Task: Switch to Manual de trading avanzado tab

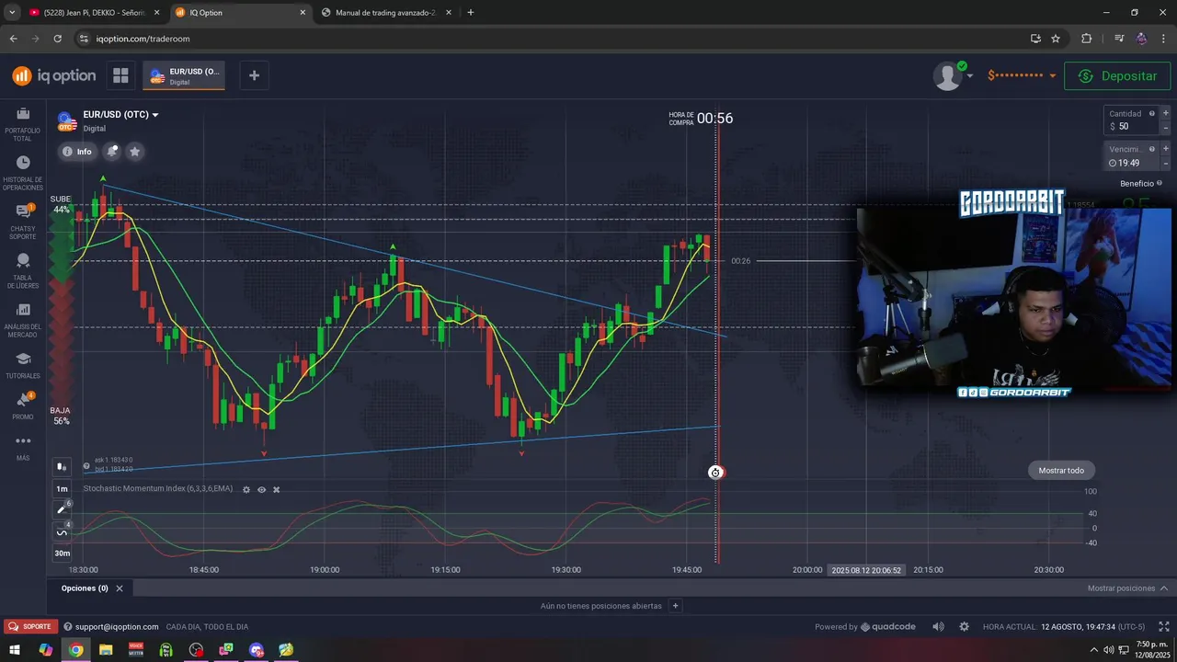Action: point(385,13)
